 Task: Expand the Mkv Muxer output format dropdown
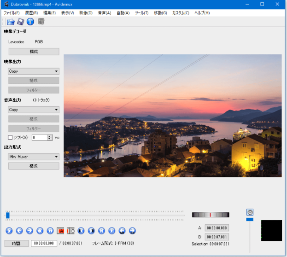(34, 157)
